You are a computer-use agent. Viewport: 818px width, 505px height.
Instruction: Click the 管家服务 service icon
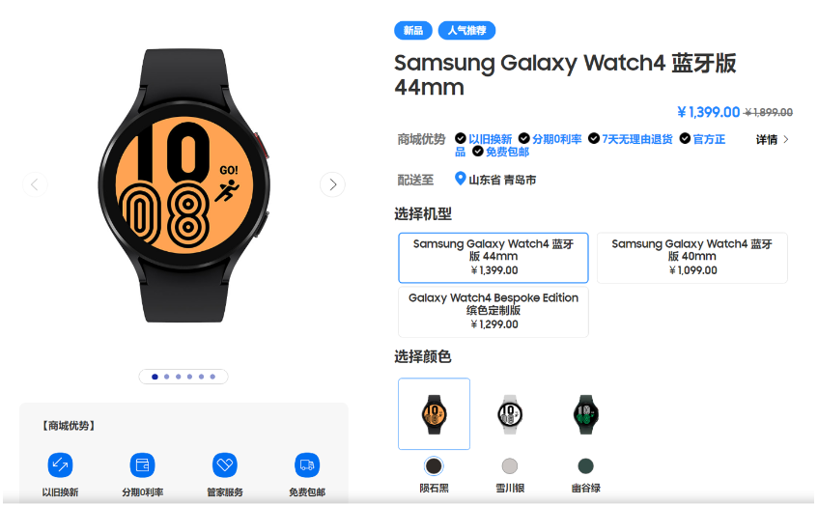(225, 464)
